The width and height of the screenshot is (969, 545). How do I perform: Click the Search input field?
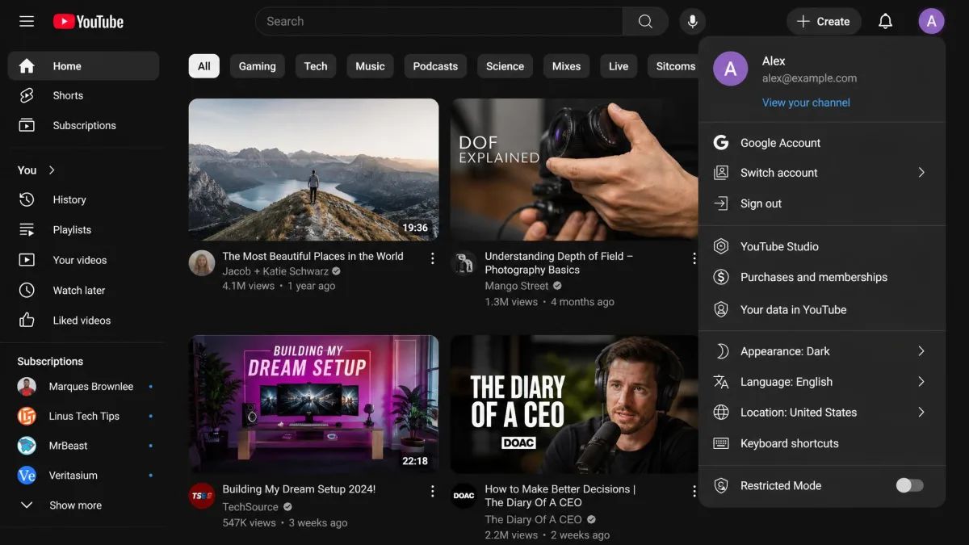click(x=438, y=22)
